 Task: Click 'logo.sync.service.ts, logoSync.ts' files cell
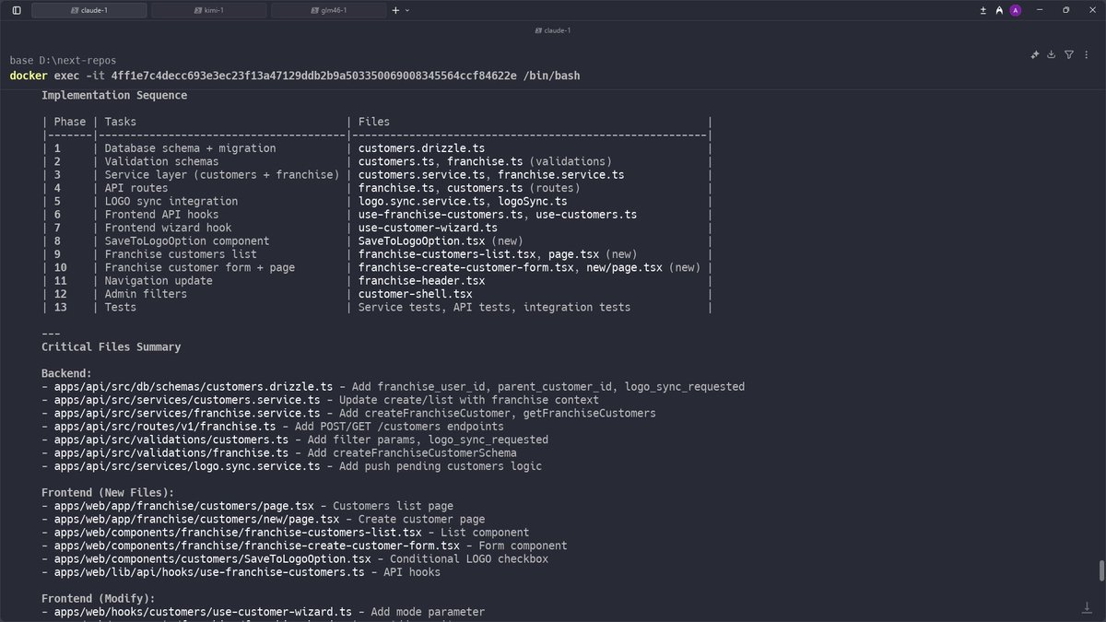click(463, 201)
